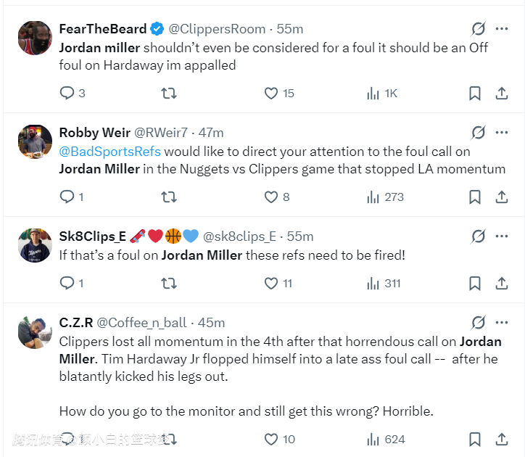View the 624 views analytics on C.Z.R's tweet
This screenshot has height=457, width=525.
click(x=385, y=439)
